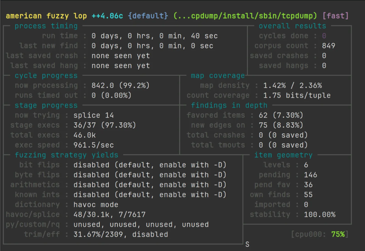365x251 pixels.
Task: Click the now processing value '842.0 (99.2%)'
Action: click(121, 85)
